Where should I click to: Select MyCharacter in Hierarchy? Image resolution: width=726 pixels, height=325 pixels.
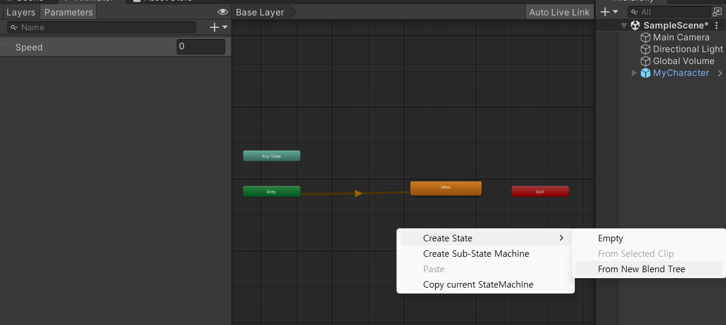tap(681, 73)
